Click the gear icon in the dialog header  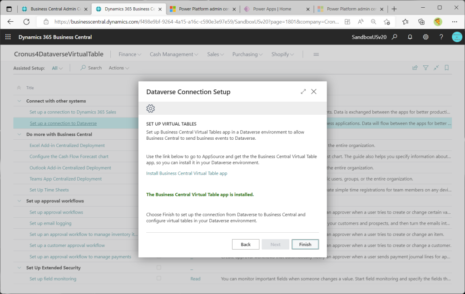point(151,108)
